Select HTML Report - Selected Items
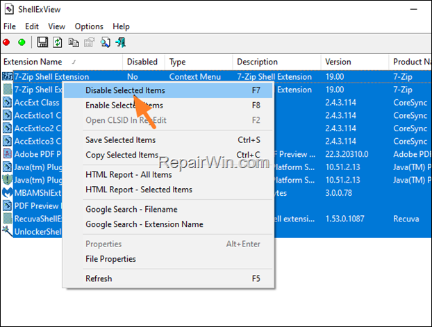 click(x=168, y=190)
